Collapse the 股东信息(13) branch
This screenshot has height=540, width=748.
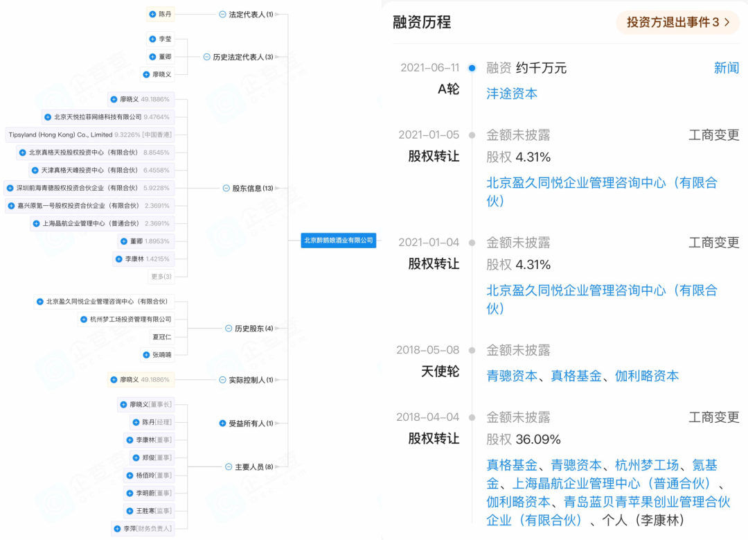[x=226, y=188]
